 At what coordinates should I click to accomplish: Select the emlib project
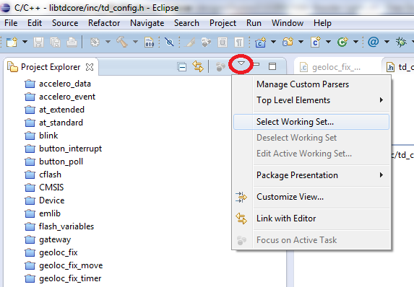pos(43,213)
